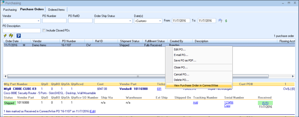Click the Add tracking number link

click(196, 103)
